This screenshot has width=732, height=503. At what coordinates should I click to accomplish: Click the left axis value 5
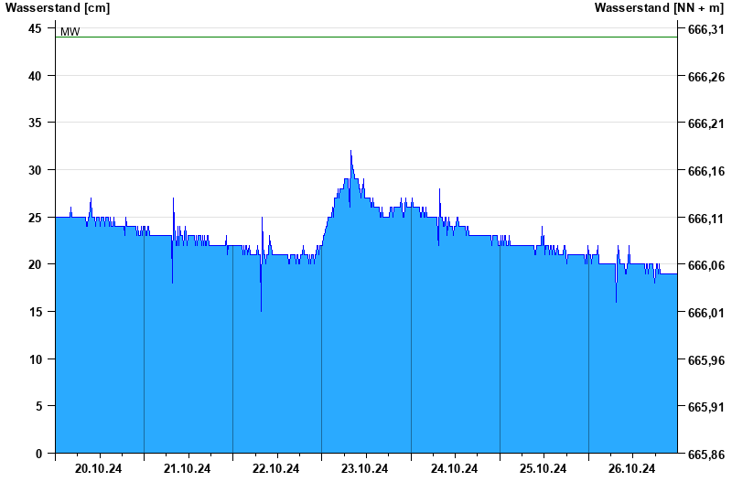pos(38,406)
